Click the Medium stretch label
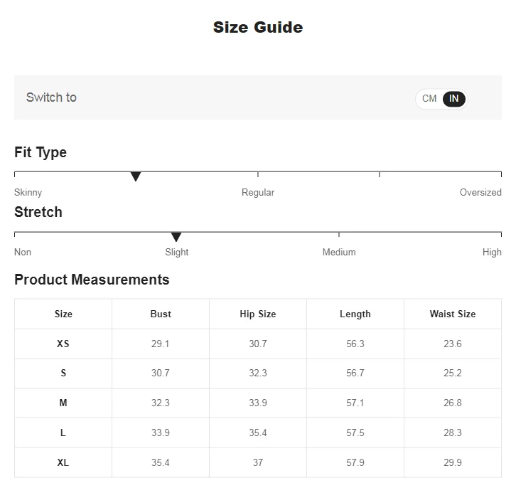 (339, 253)
